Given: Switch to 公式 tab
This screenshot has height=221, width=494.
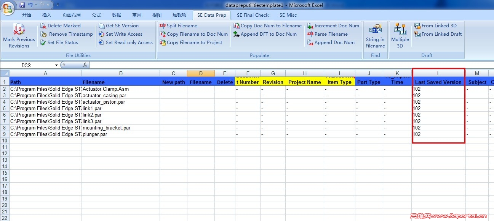Looking at the screenshot, I should 96,15.
